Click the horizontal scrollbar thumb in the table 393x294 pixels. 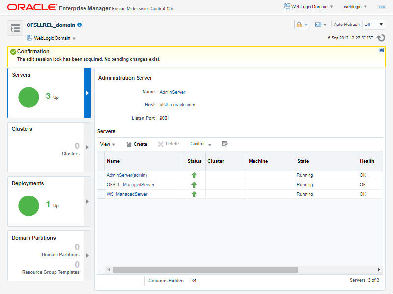pyautogui.click(x=205, y=270)
